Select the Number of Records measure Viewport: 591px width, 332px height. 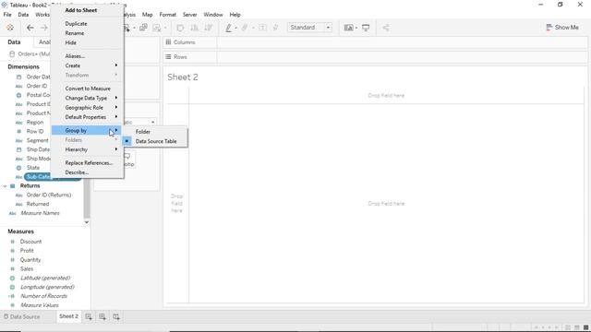click(x=43, y=296)
